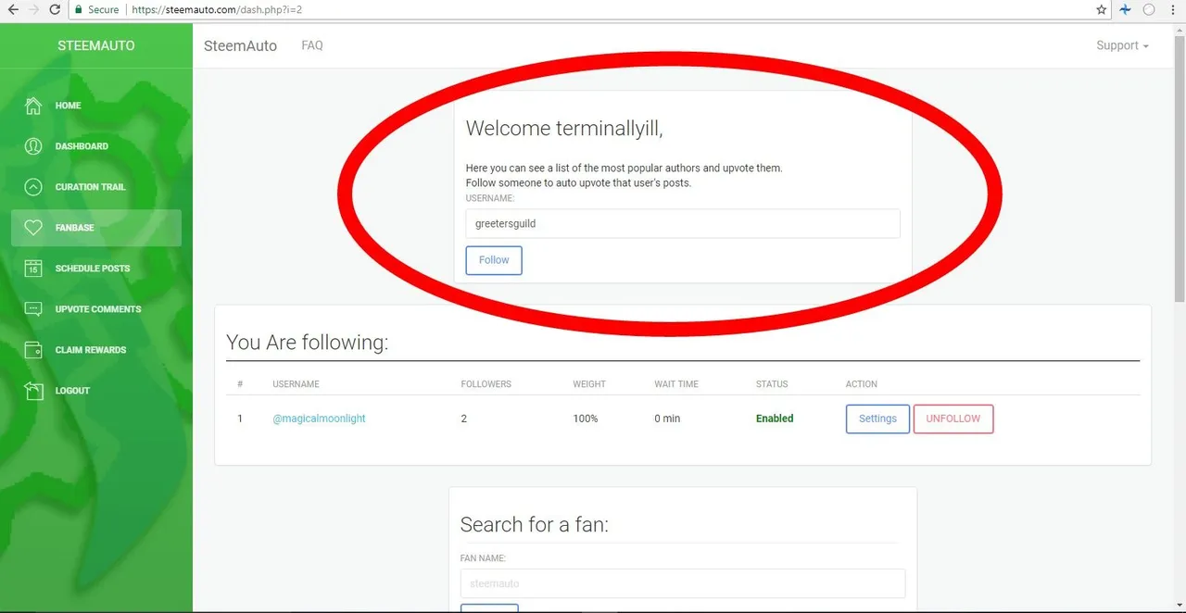Image resolution: width=1186 pixels, height=613 pixels.
Task: Click the blue extension icon in the browser toolbar
Action: pyautogui.click(x=1126, y=9)
